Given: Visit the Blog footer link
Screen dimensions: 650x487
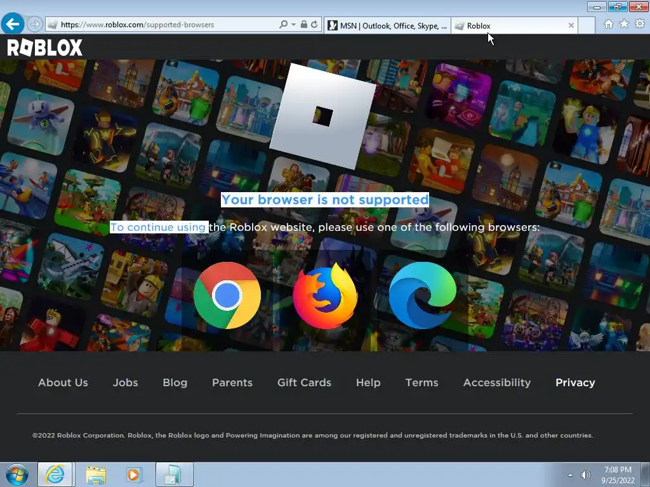Looking at the screenshot, I should [175, 382].
